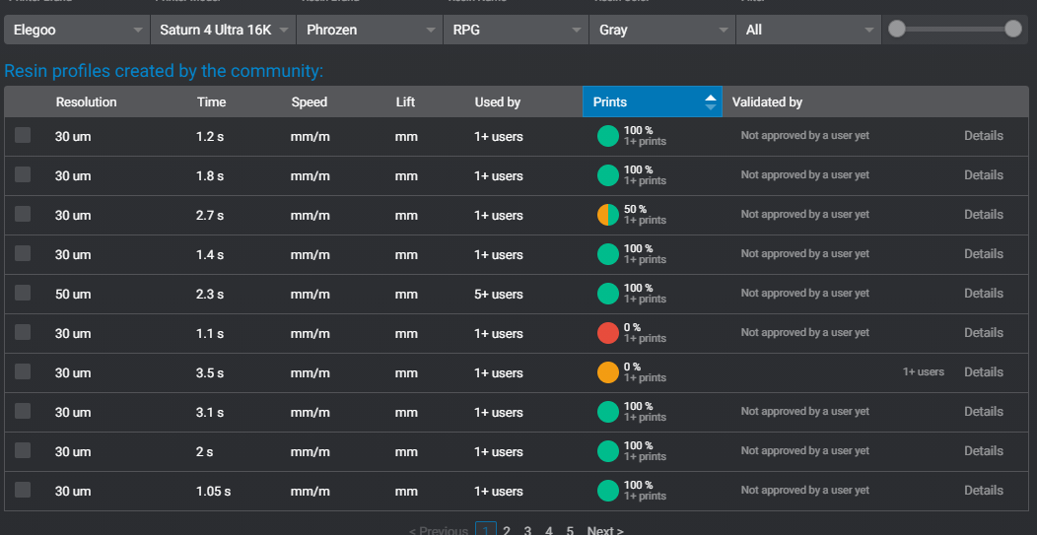Sort by the Prints column header
This screenshot has height=535, width=1037.
653,101
